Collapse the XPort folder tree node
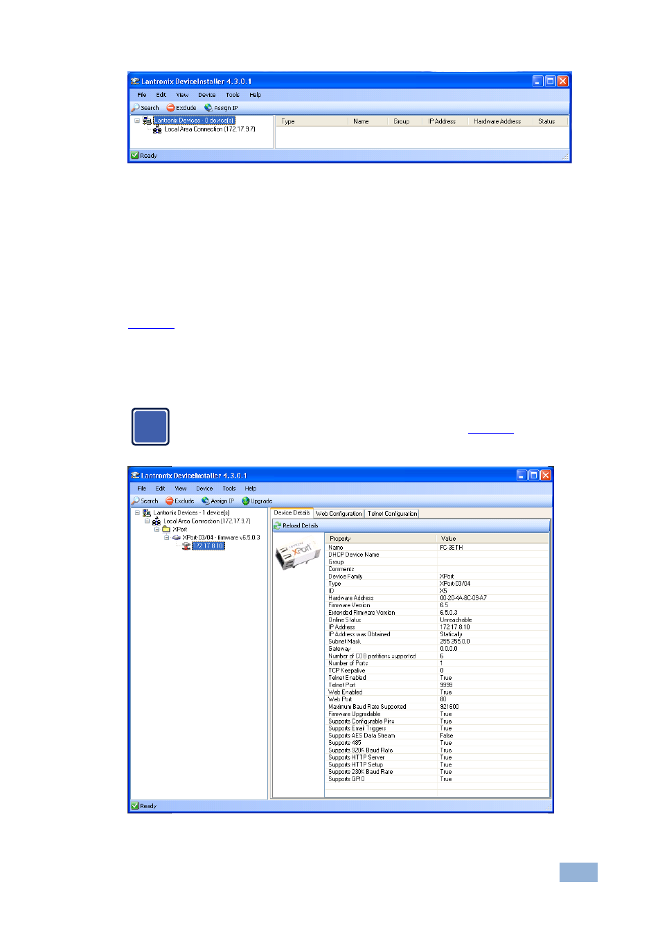 click(x=157, y=530)
